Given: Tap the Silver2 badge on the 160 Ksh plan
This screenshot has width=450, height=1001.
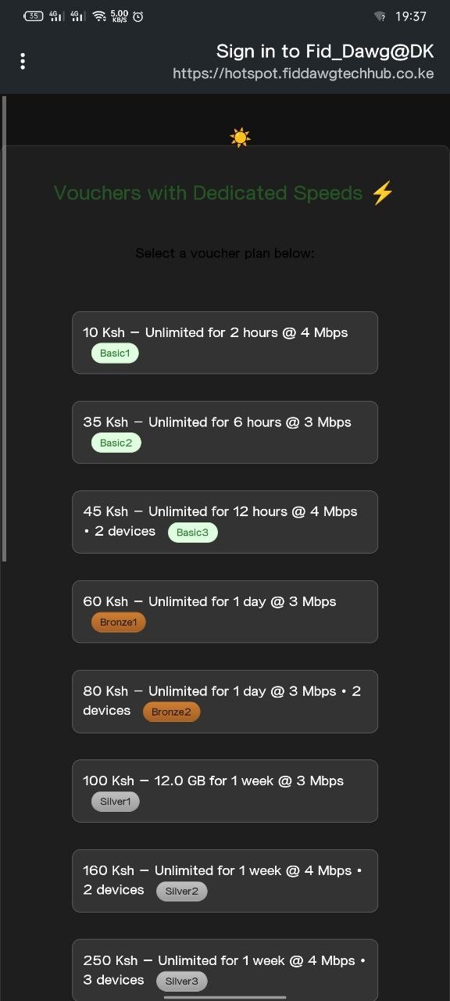Looking at the screenshot, I should click(x=181, y=891).
